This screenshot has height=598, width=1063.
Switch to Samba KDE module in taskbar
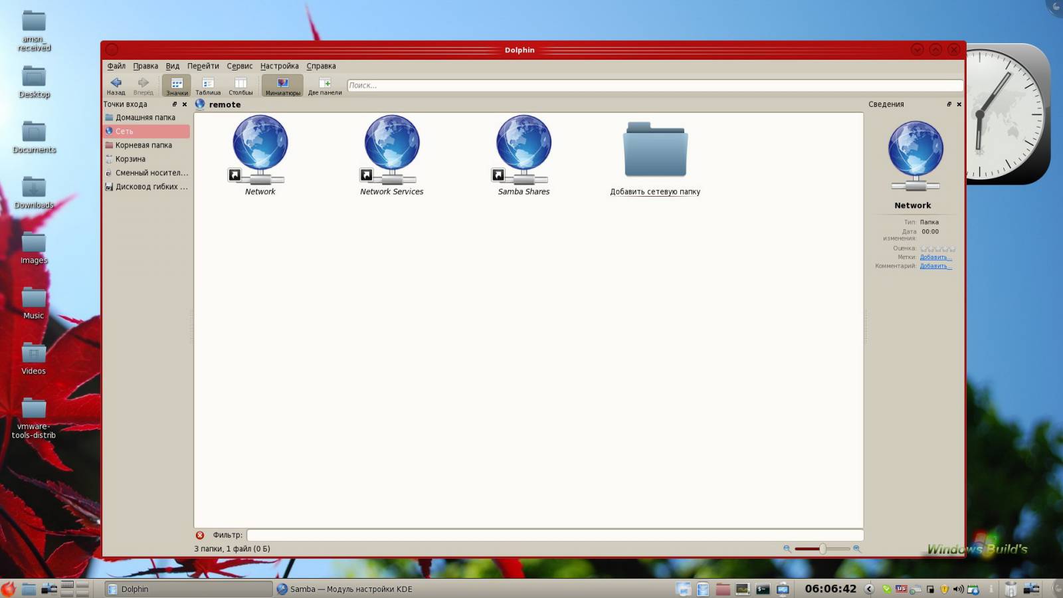[344, 589]
